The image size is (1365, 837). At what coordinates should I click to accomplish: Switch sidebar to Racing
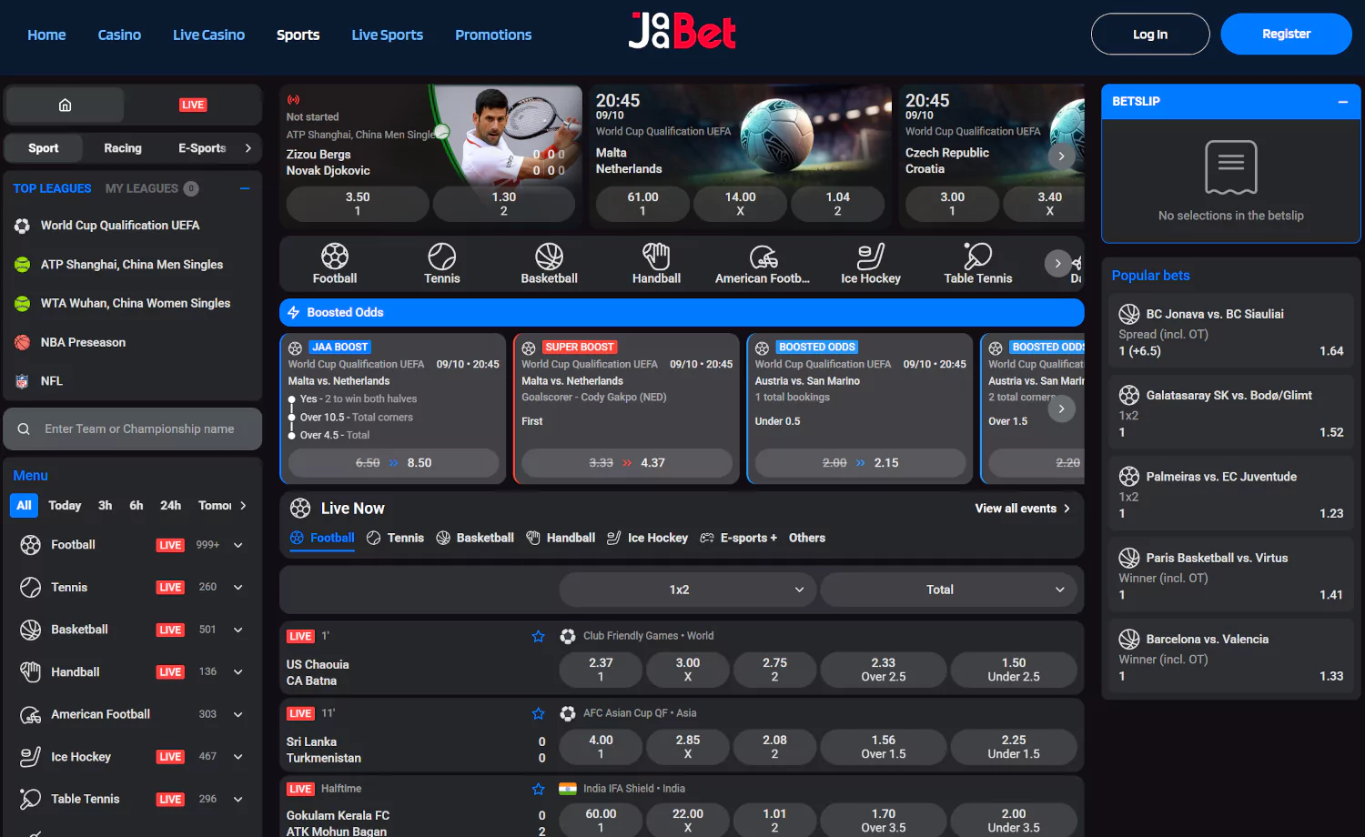(x=123, y=148)
